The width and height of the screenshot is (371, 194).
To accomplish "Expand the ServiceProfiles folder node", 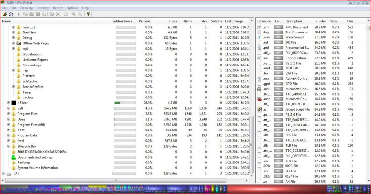I will (13, 87).
